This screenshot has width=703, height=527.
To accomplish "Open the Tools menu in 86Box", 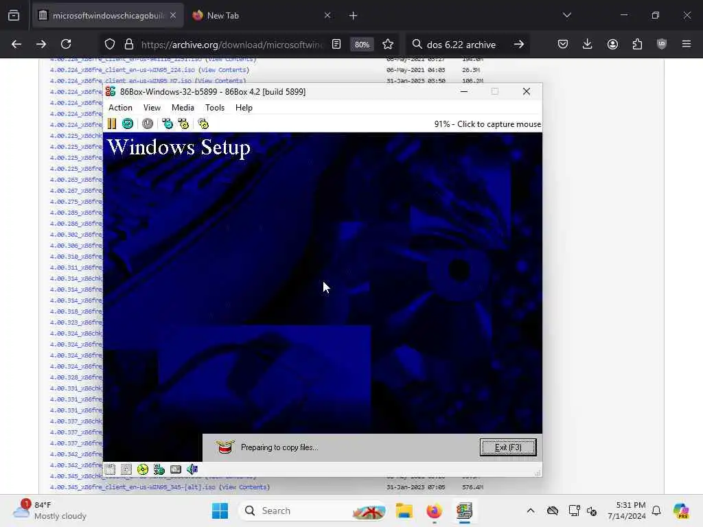I will coord(215,108).
